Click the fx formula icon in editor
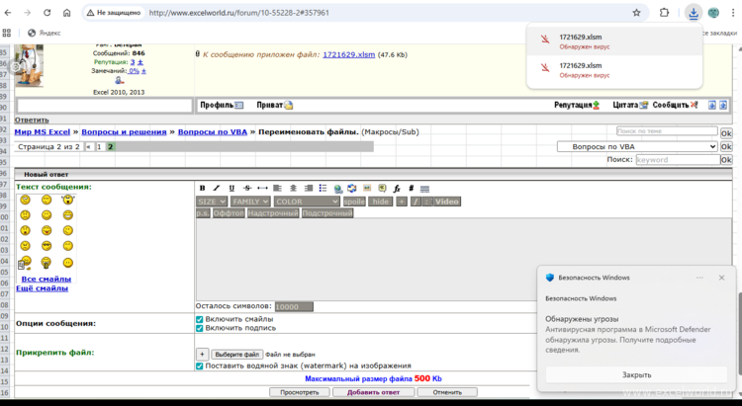The width and height of the screenshot is (742, 406). pos(396,188)
